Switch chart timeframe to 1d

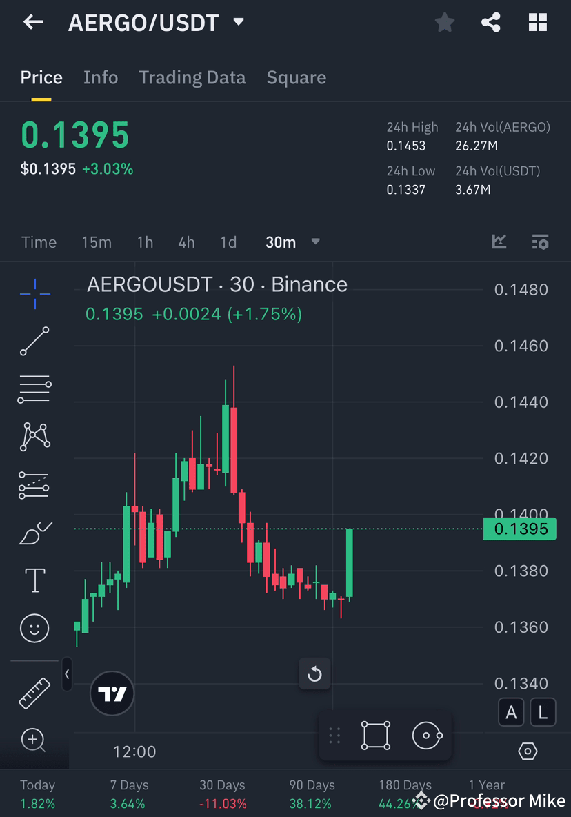228,242
